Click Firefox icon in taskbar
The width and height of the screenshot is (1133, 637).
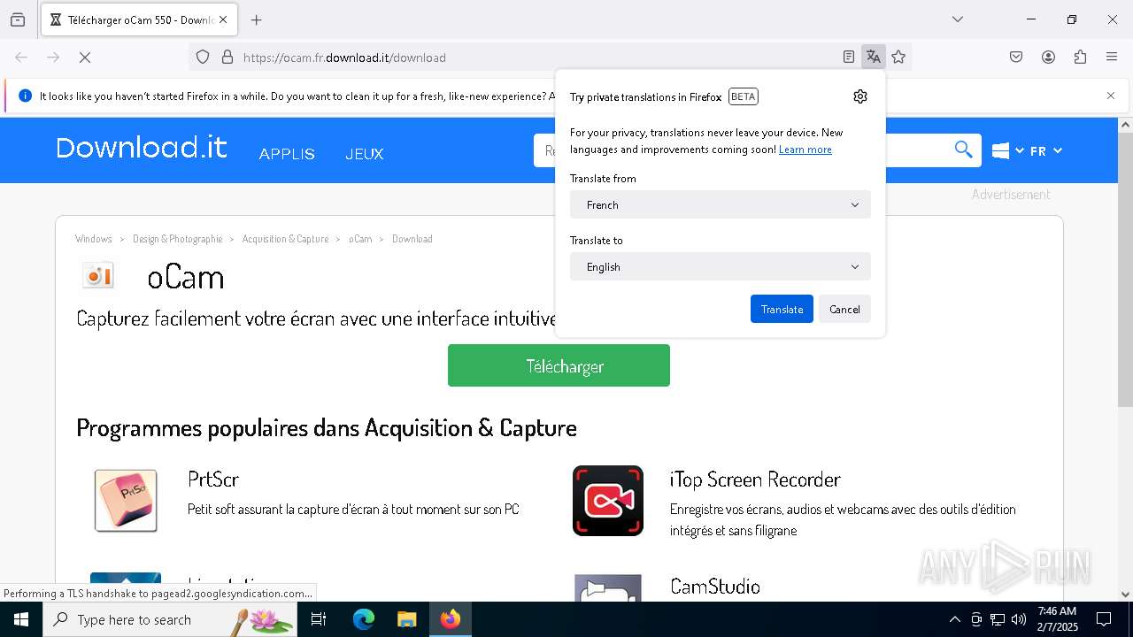pyautogui.click(x=451, y=619)
